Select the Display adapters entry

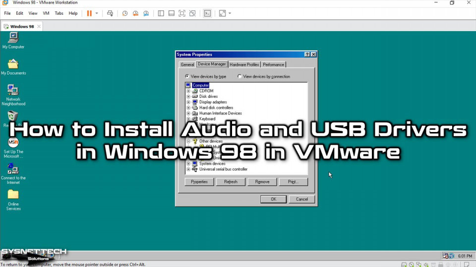click(213, 102)
